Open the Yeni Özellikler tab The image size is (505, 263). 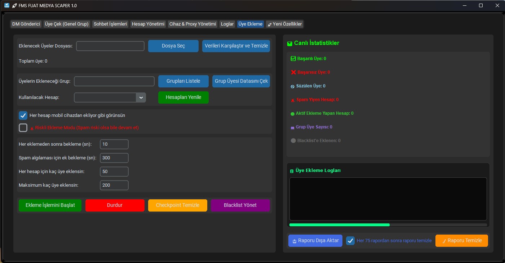[284, 24]
